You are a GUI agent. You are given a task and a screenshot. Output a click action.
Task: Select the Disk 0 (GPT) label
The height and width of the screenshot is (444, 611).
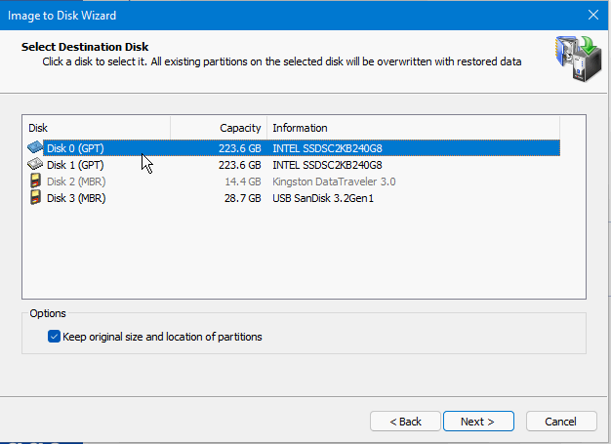pos(74,148)
